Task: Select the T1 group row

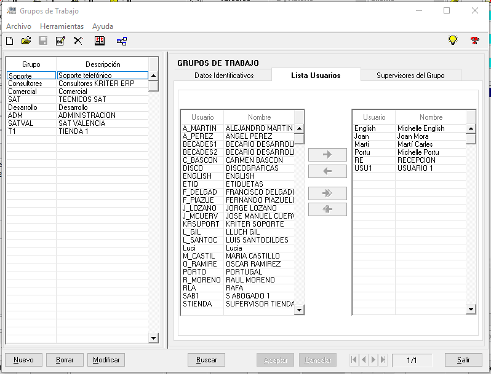Action: (x=78, y=131)
